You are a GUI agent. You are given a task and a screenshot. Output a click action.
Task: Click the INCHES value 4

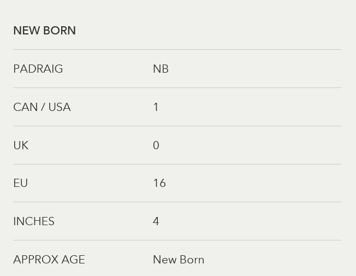pyautogui.click(x=156, y=221)
